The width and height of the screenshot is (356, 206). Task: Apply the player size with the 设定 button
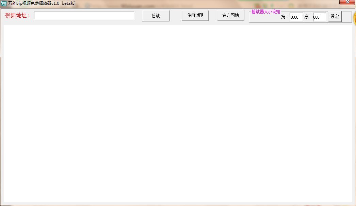pos(334,16)
